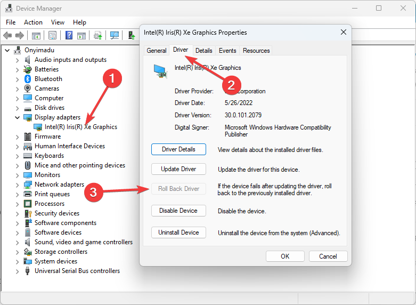Click the Driver Details button

pos(178,149)
